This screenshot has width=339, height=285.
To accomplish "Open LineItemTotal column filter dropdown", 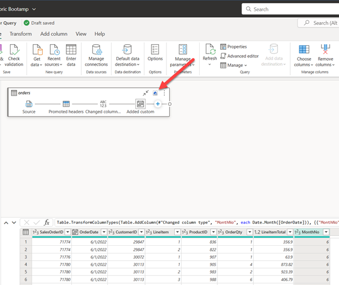I will point(290,232).
